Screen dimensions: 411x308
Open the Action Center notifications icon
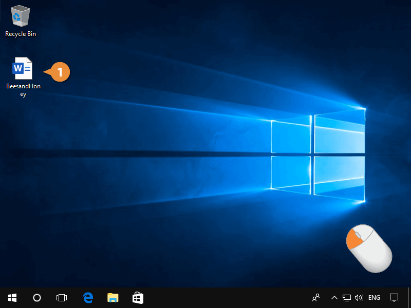coord(394,298)
